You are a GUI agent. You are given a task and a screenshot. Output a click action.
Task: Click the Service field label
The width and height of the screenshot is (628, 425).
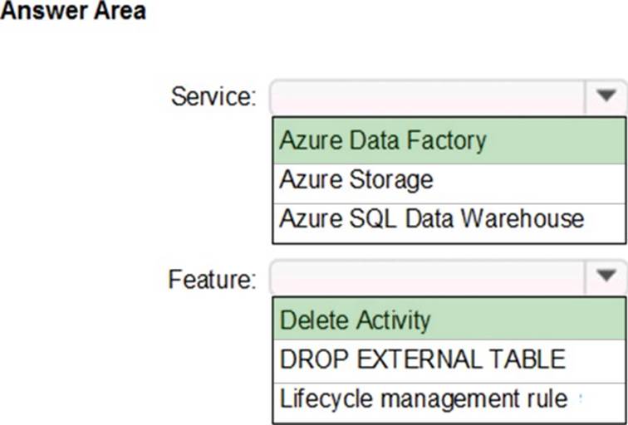(214, 97)
